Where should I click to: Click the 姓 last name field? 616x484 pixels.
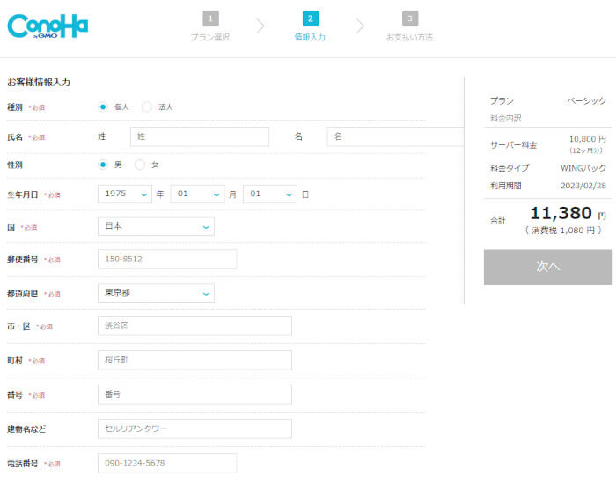pyautogui.click(x=200, y=136)
